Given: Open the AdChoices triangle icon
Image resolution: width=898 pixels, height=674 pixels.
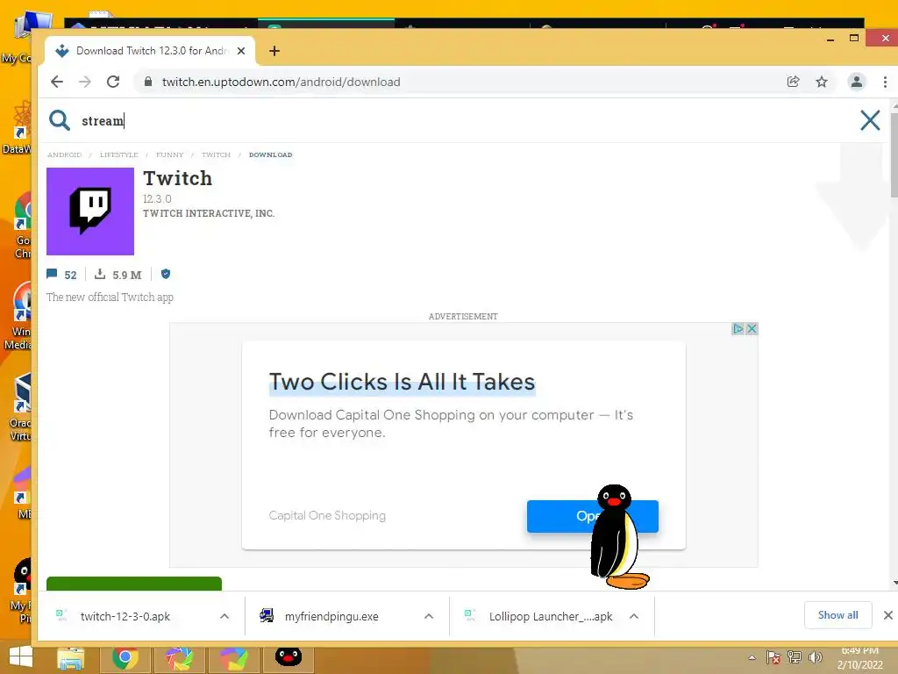Looking at the screenshot, I should [x=738, y=328].
